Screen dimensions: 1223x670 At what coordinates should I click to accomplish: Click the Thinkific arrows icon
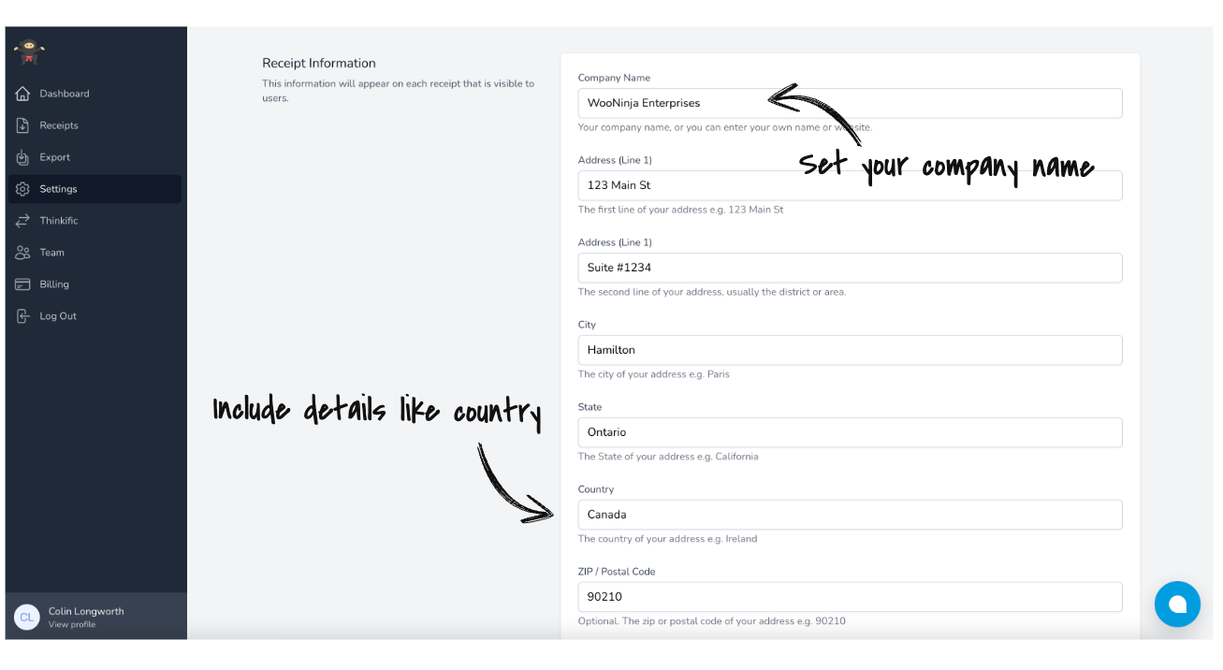[23, 221]
